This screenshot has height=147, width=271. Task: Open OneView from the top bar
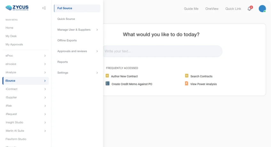click(x=212, y=9)
